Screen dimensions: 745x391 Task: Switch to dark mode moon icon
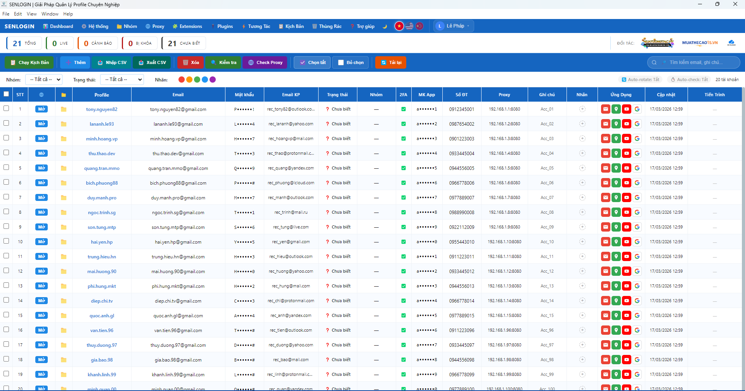tap(385, 26)
